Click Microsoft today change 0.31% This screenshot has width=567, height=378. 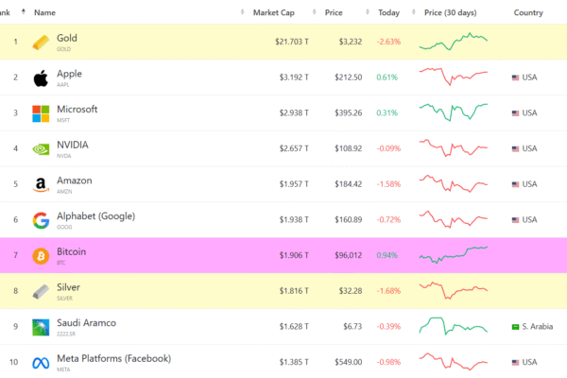[387, 112]
